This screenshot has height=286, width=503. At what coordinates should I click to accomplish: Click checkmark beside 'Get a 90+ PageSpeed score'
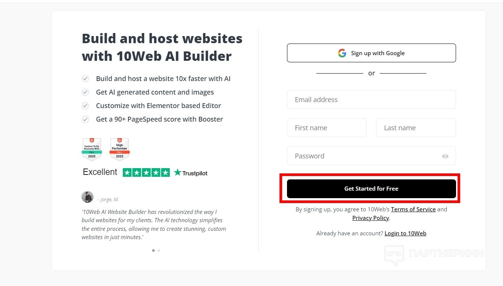click(x=86, y=119)
